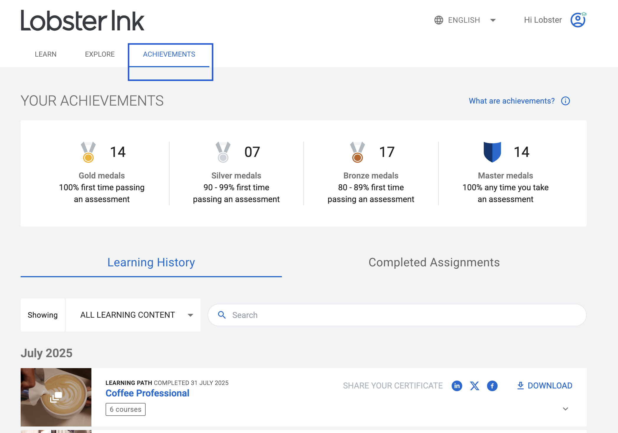Click the bronze medal icon
618x433 pixels.
coord(357,152)
